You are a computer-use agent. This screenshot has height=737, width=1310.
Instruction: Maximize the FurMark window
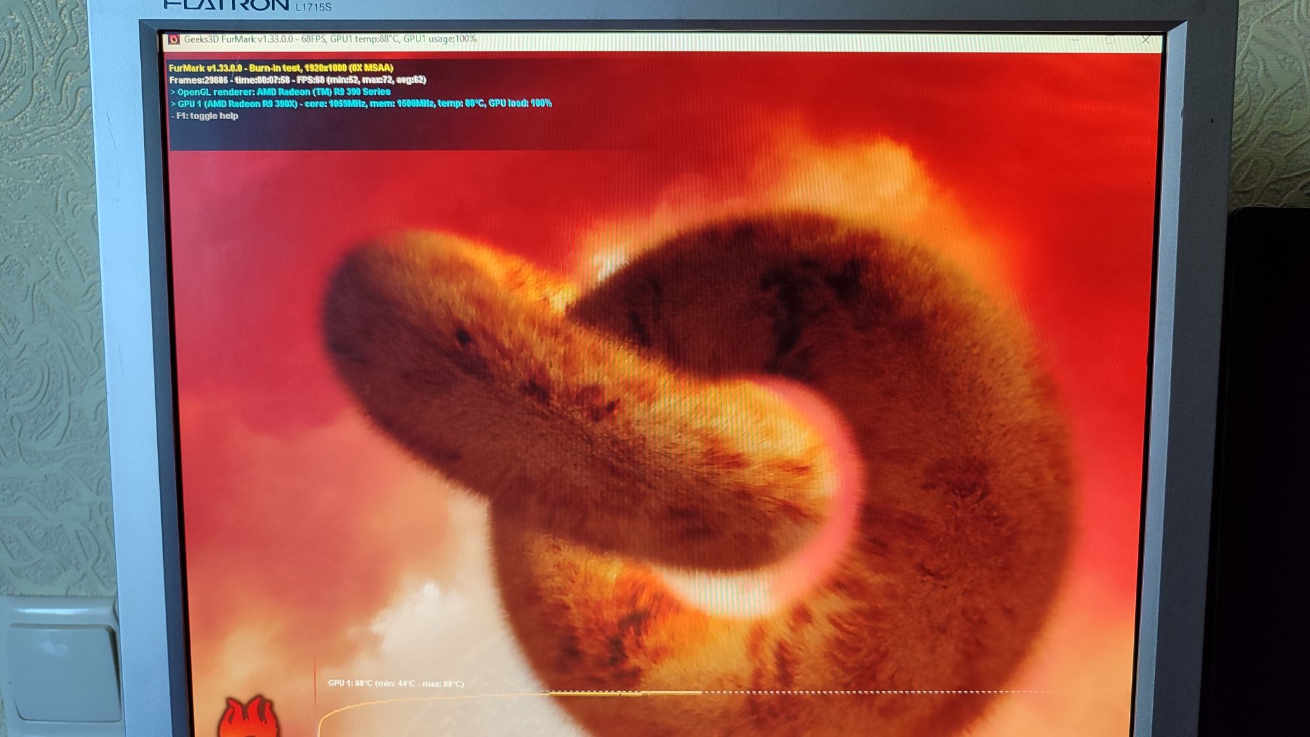click(x=1110, y=40)
